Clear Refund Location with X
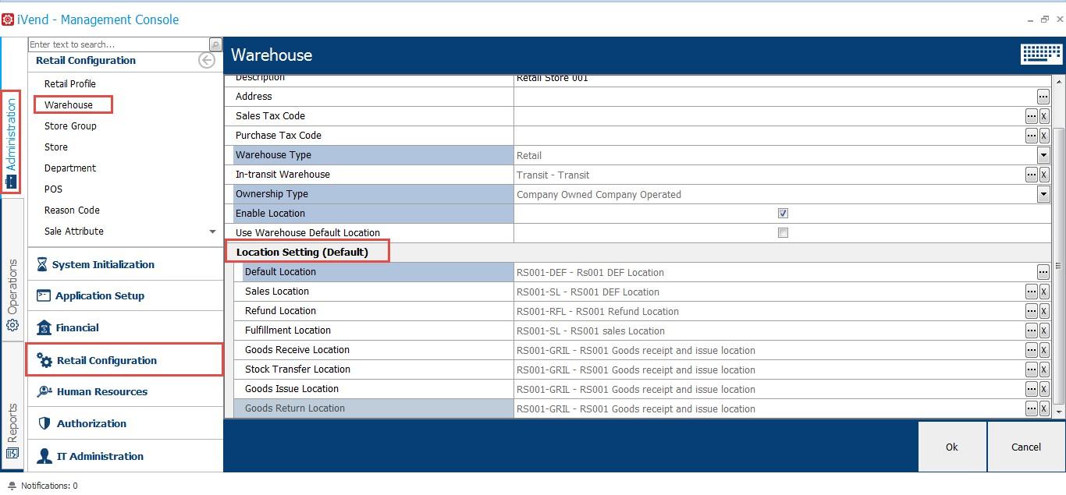This screenshot has width=1066, height=495. [x=1044, y=311]
